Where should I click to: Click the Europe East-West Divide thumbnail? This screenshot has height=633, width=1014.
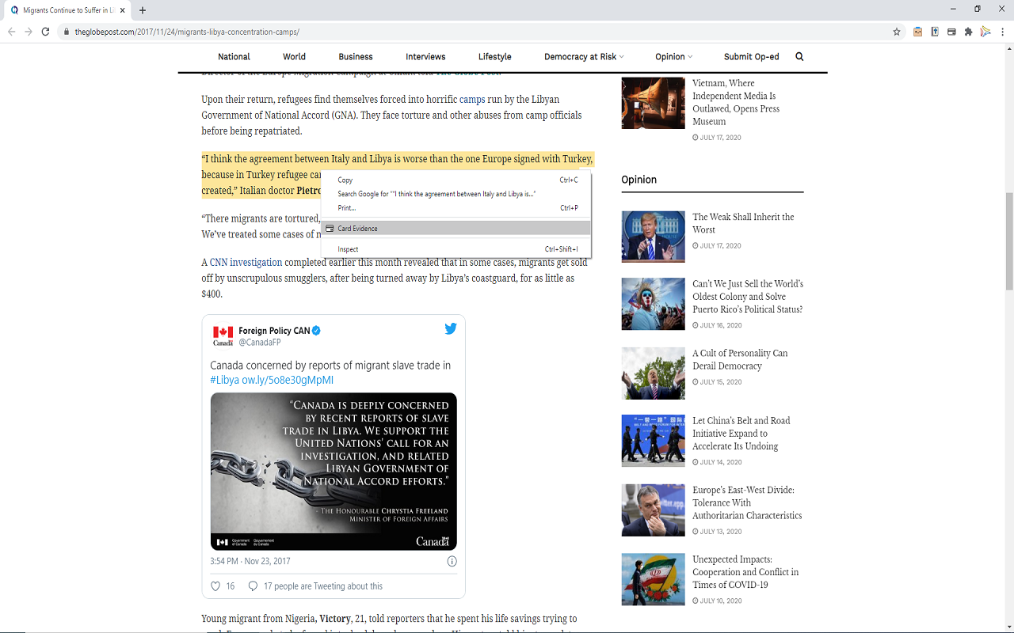(x=654, y=510)
